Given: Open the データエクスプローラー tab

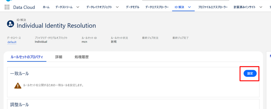Looking at the screenshot, I should [157, 7].
